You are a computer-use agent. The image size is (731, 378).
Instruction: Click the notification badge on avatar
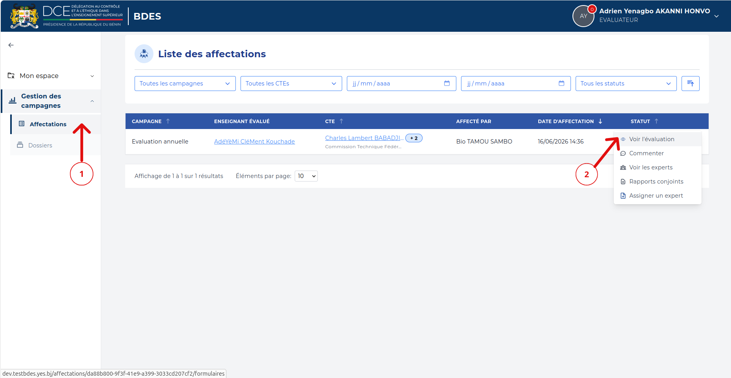point(592,9)
